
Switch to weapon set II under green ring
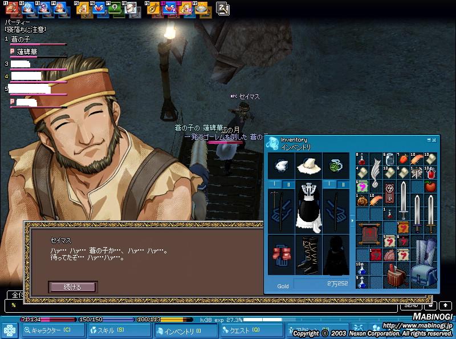pyautogui.click(x=343, y=184)
